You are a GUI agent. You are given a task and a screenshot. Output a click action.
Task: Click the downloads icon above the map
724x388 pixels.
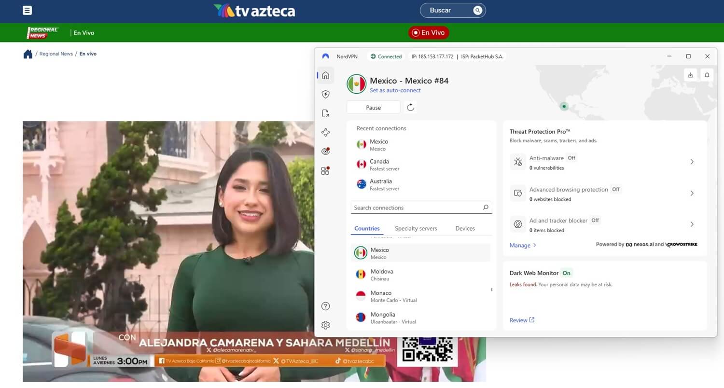(x=690, y=75)
